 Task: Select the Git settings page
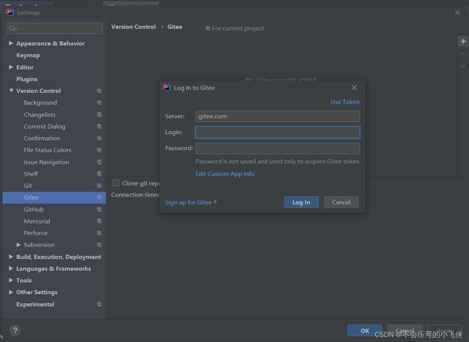pyautogui.click(x=28, y=186)
